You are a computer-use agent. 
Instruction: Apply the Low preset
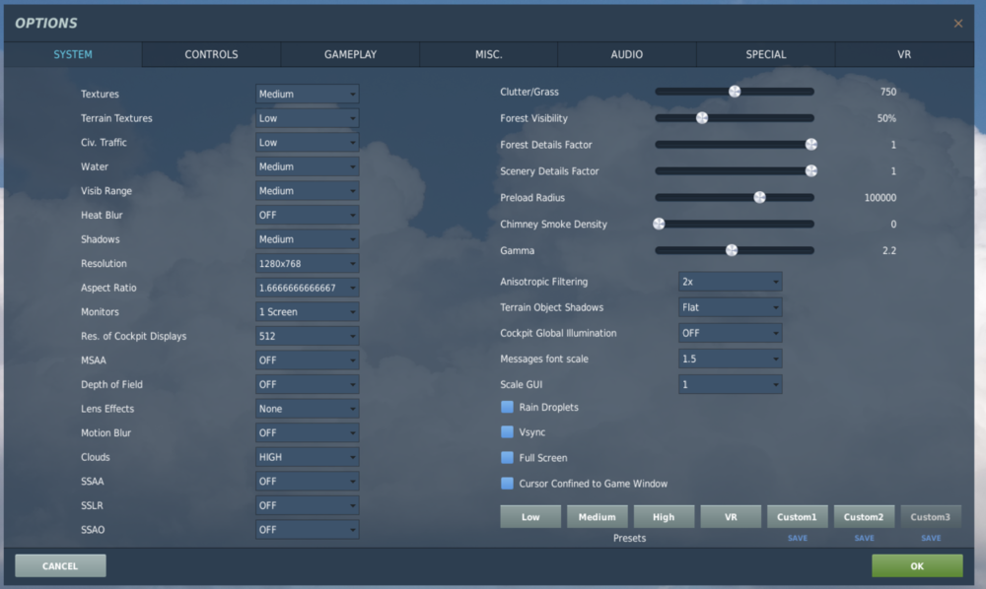pyautogui.click(x=530, y=517)
